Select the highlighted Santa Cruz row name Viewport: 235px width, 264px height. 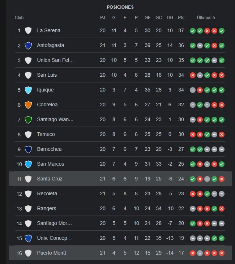tap(50, 179)
